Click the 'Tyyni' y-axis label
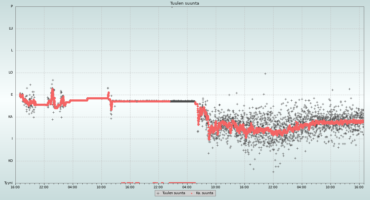The height and width of the screenshot is (200, 370). point(8,183)
